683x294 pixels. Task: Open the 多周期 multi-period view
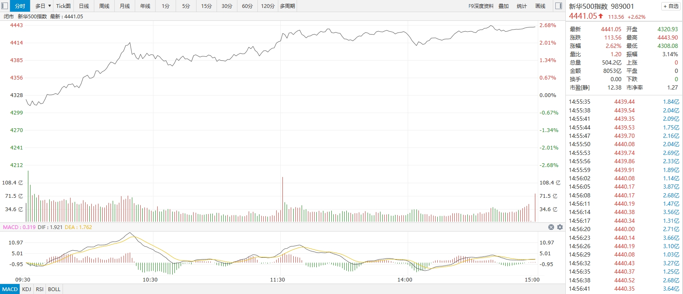pyautogui.click(x=287, y=6)
